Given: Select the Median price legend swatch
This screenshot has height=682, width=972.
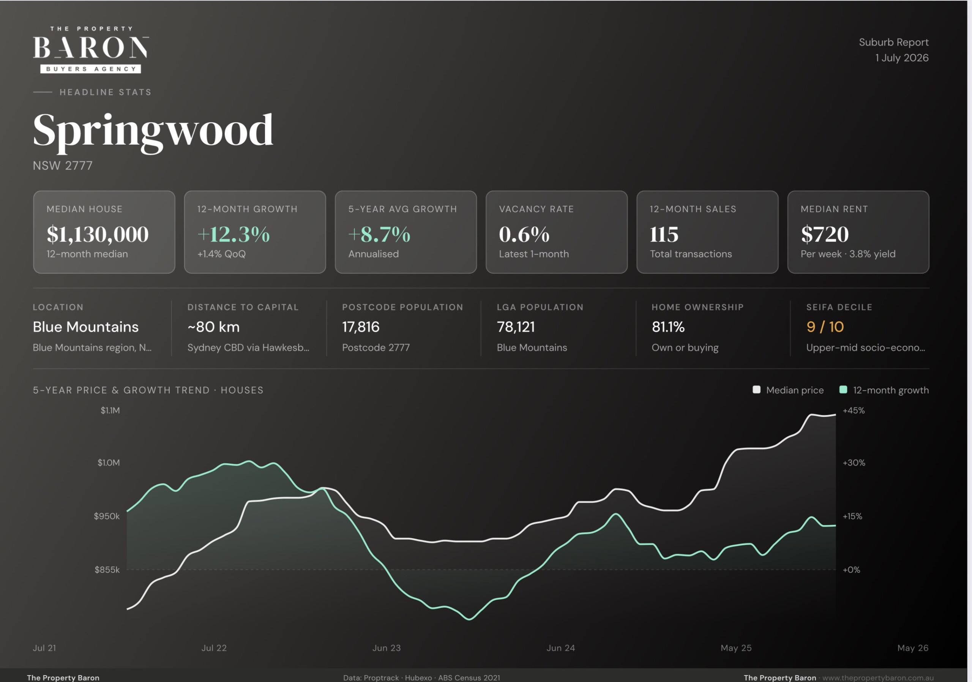Looking at the screenshot, I should click(x=756, y=390).
